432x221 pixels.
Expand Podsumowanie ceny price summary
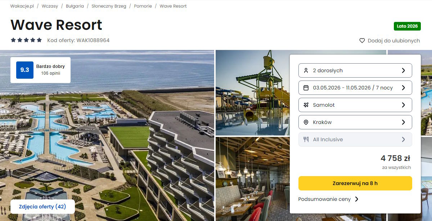click(328, 199)
